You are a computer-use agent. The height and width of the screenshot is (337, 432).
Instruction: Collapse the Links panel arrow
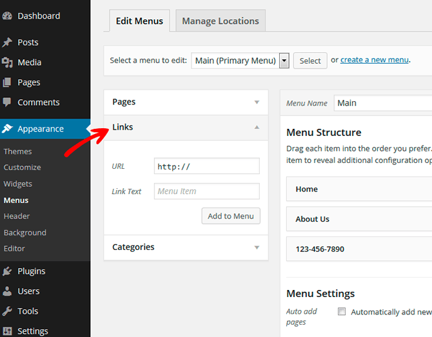click(x=257, y=127)
